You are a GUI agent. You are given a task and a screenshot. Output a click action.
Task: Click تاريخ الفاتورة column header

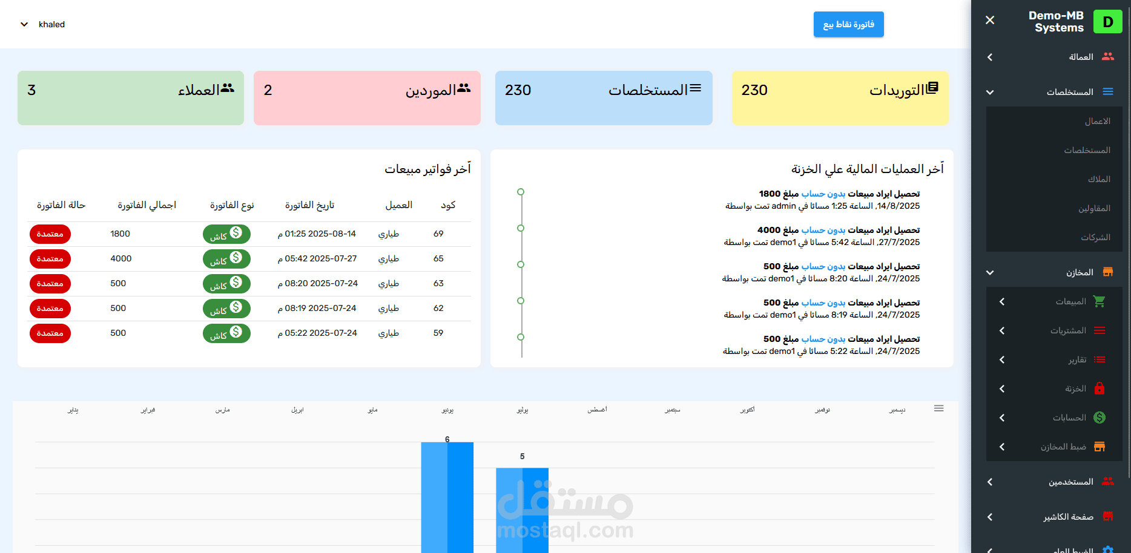tap(310, 205)
